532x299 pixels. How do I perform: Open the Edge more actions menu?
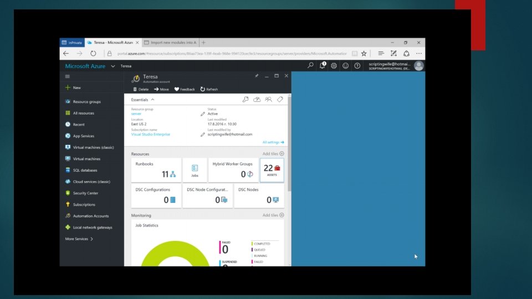419,54
